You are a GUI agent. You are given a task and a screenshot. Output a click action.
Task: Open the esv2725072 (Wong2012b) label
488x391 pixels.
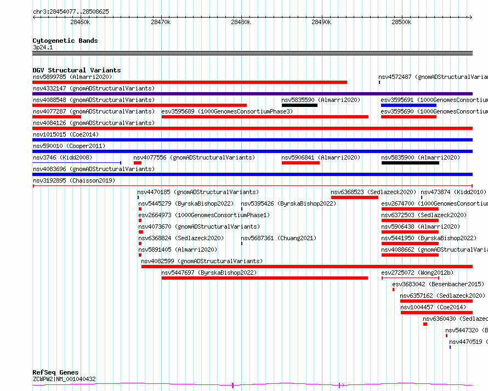(417, 273)
